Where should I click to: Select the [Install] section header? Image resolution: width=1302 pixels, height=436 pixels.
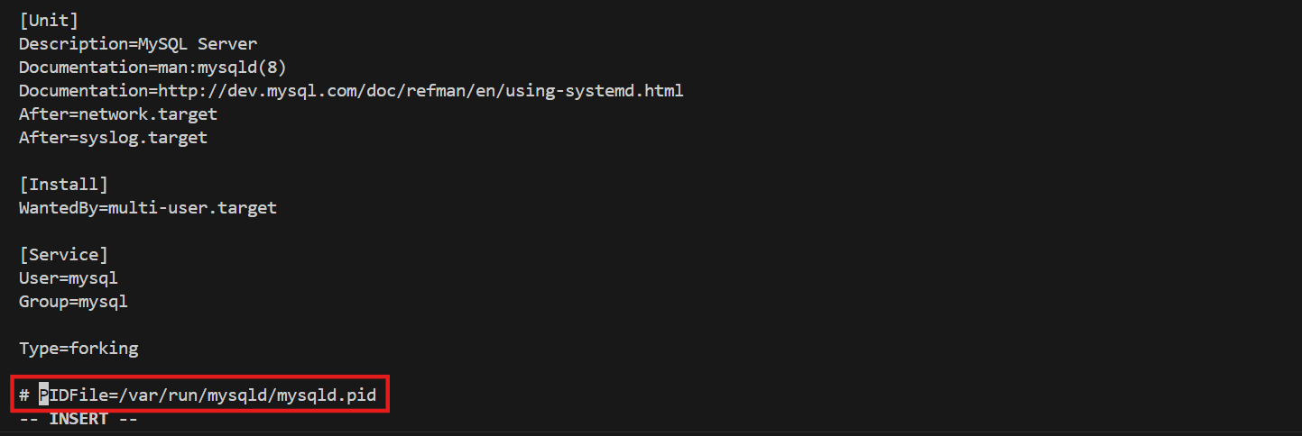(63, 184)
